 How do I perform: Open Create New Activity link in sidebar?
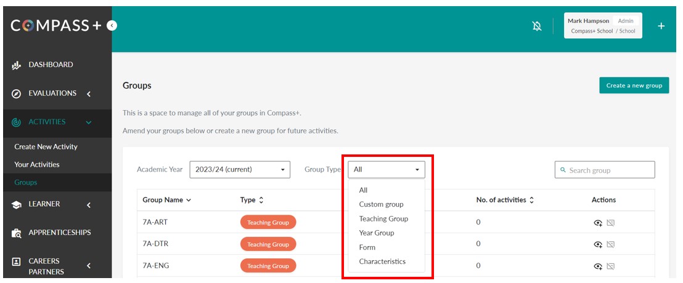tap(46, 146)
